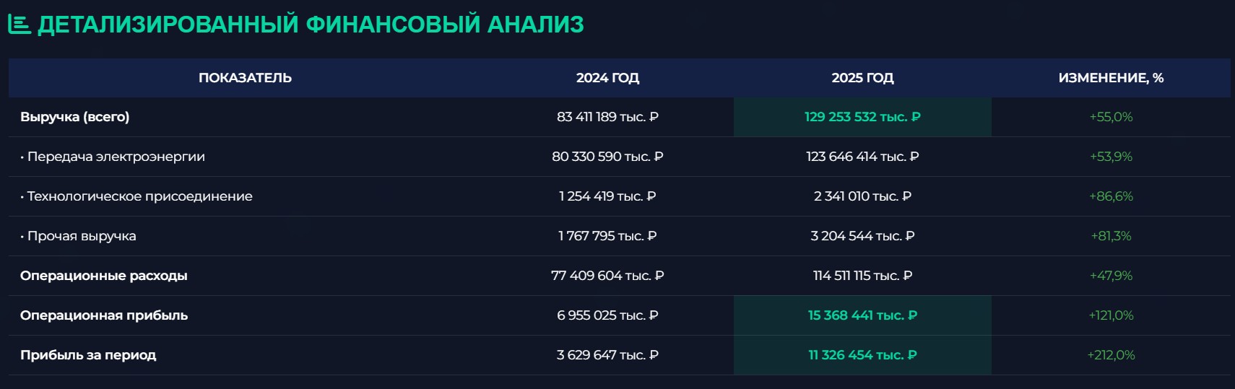1235x389 pixels.
Task: Click the +86,6% change value
Action: point(1111,196)
